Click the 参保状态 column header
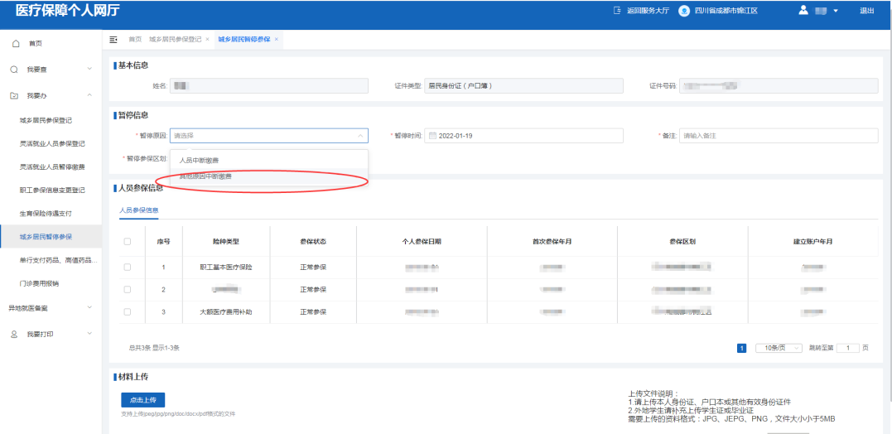 pyautogui.click(x=313, y=241)
